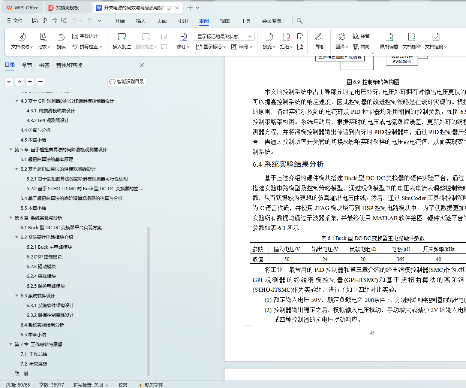Switch to the 插入 ribbon tab
This screenshot has width=466, height=388.
(141, 21)
